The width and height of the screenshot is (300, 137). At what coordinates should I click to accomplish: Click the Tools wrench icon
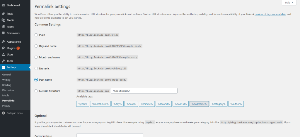tap(3, 61)
